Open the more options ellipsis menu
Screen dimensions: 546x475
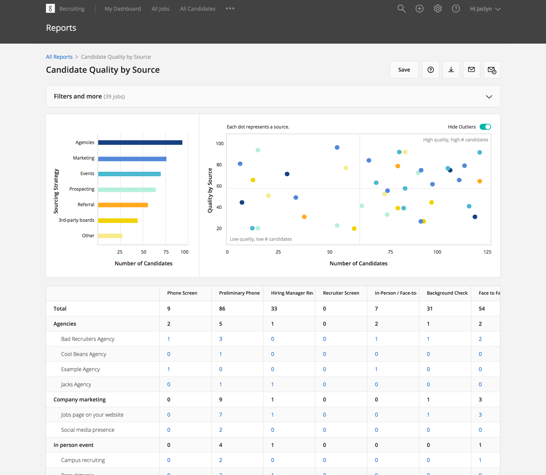[x=230, y=8]
